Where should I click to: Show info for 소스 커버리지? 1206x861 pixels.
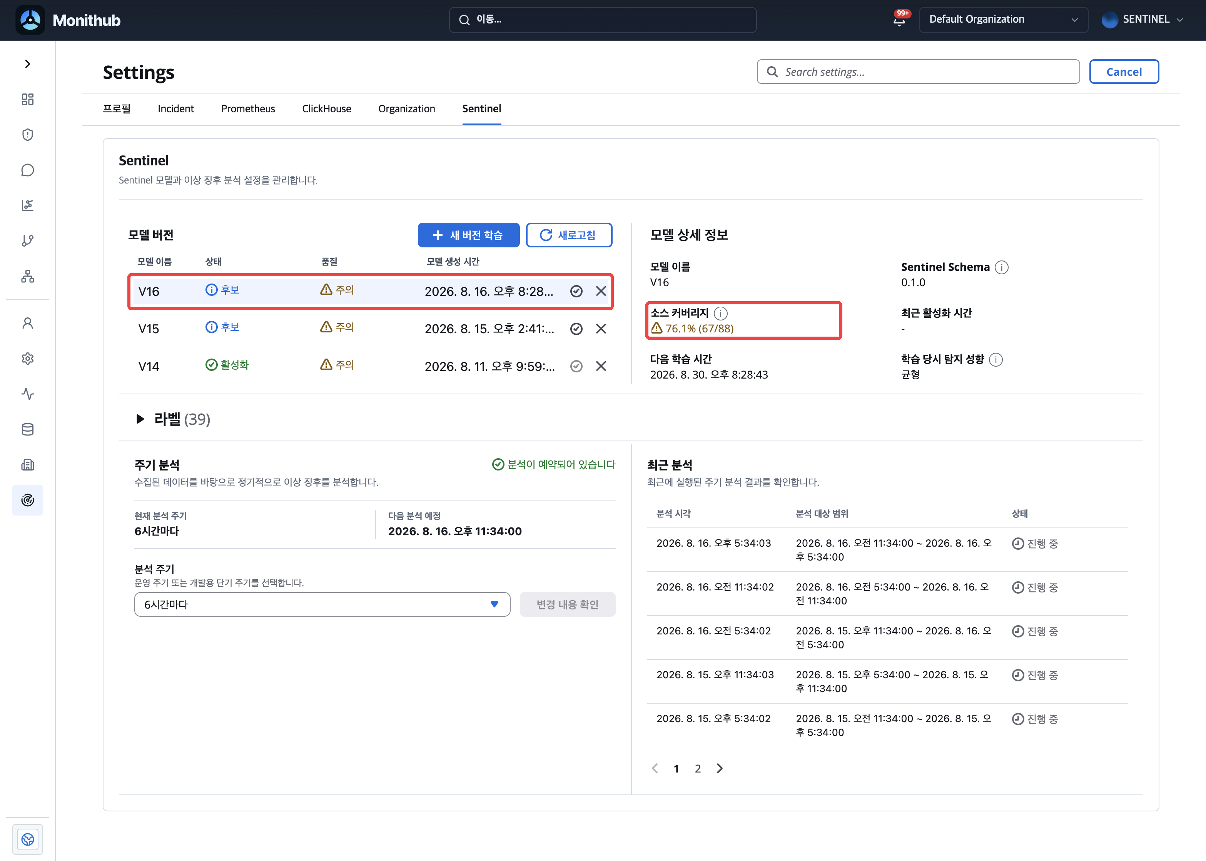tap(721, 313)
